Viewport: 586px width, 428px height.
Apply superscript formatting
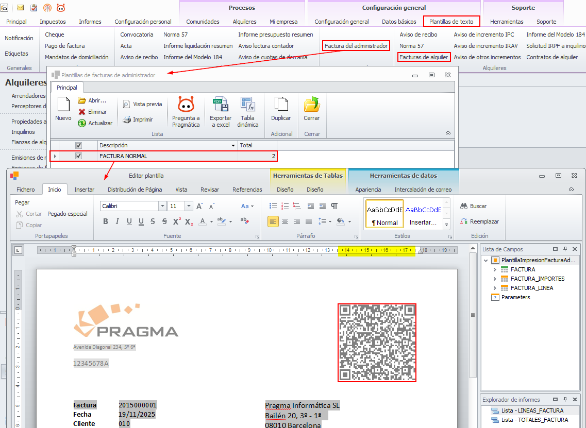pyautogui.click(x=177, y=221)
